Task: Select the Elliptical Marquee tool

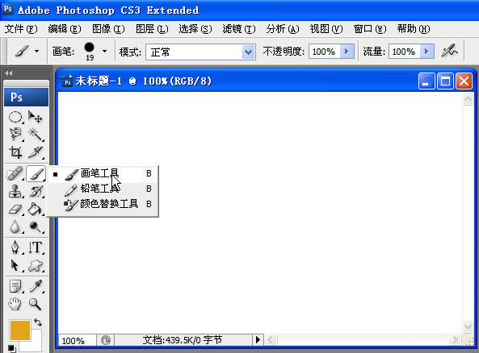Action: click(x=15, y=117)
